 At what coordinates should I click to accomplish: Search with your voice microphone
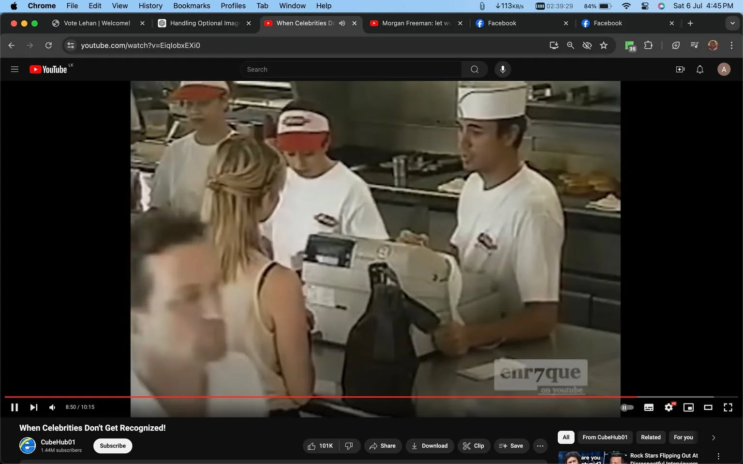(x=503, y=69)
